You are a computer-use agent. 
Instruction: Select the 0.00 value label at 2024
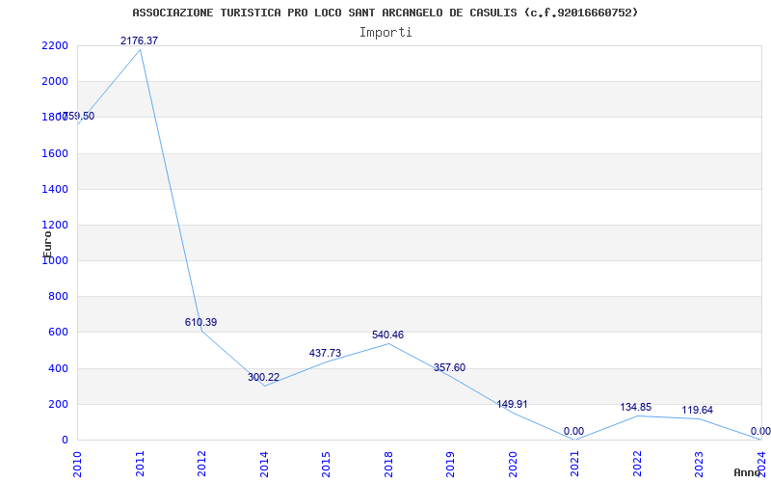click(x=760, y=431)
